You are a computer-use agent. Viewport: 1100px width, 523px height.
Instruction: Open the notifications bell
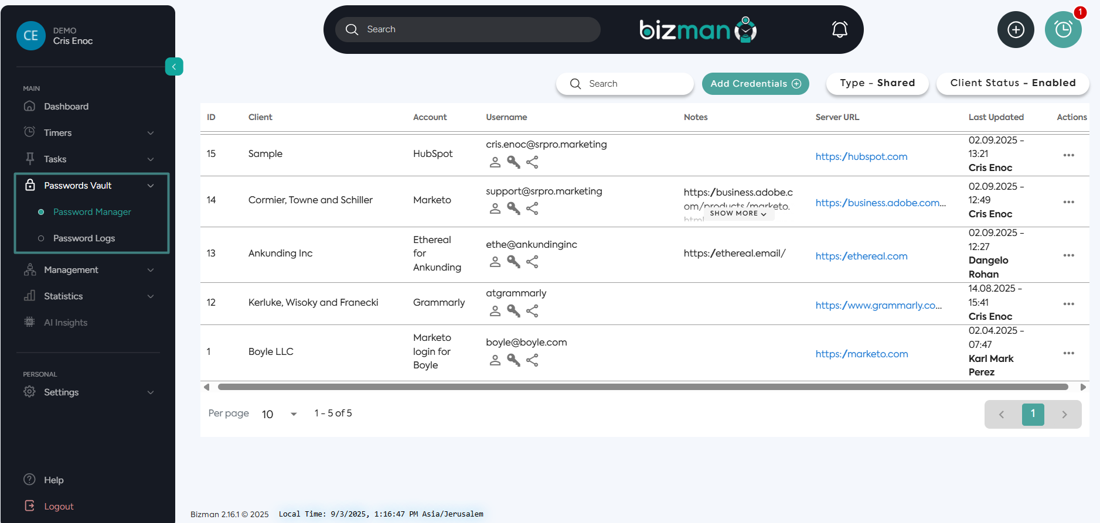tap(839, 29)
